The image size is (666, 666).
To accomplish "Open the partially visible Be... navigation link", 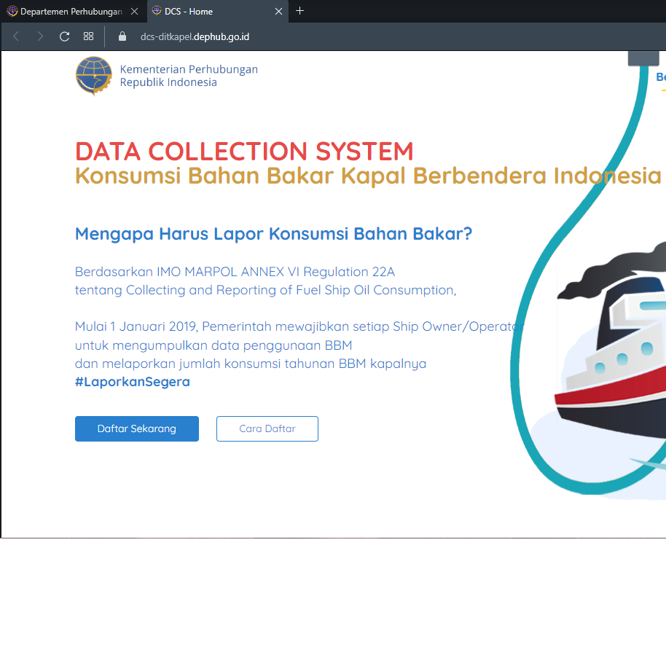I will 660,77.
